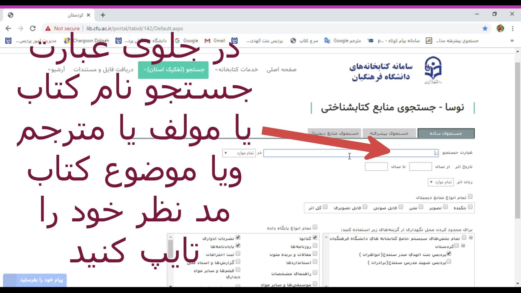This screenshot has width=521, height=293.
Task: Open the Chrome three-dot menu icon
Action: (513, 28)
